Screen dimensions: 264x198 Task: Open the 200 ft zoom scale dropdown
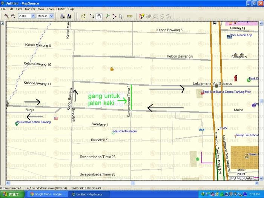click(x=33, y=16)
